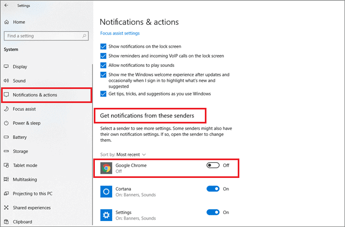
Task: Select Focus assist in the sidebar
Action: (24, 109)
